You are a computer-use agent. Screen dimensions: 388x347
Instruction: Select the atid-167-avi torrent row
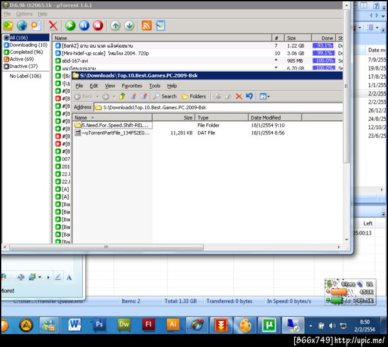pyautogui.click(x=197, y=61)
